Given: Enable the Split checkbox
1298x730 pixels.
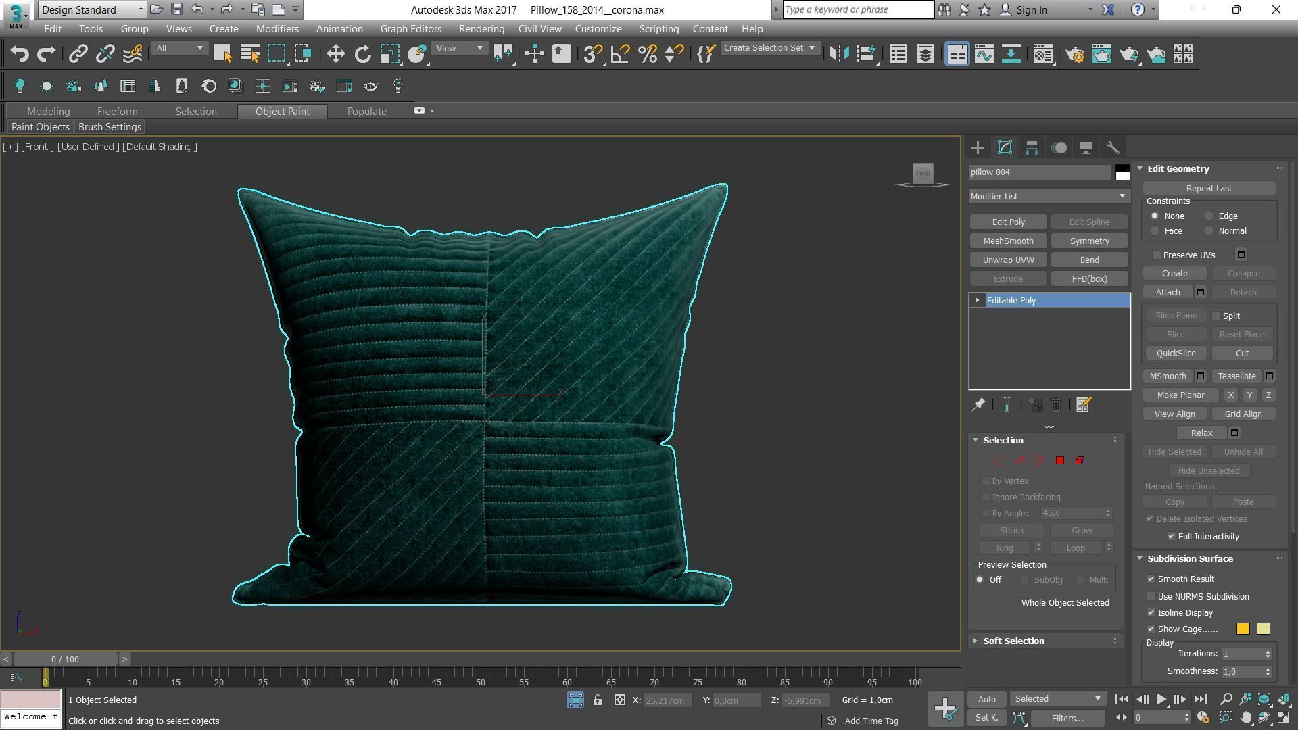Looking at the screenshot, I should coord(1216,316).
